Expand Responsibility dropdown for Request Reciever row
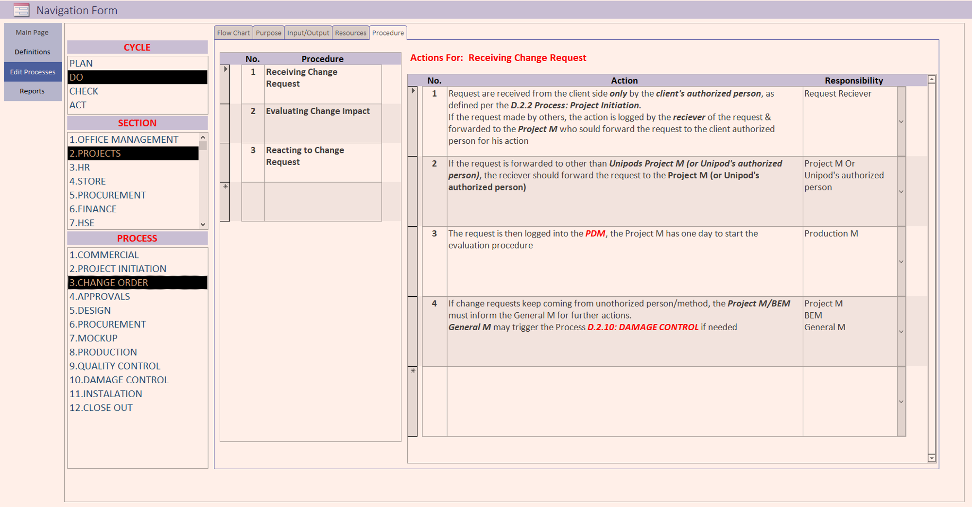This screenshot has height=507, width=972. tap(901, 121)
